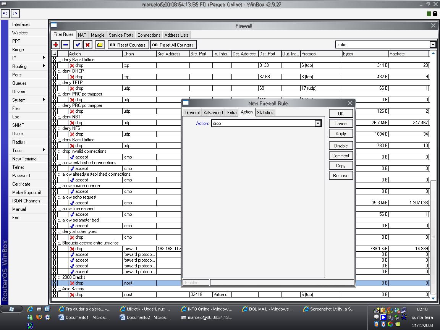The height and width of the screenshot is (330, 440).
Task: Click the blue checkmark enable rule icon
Action: click(x=78, y=45)
